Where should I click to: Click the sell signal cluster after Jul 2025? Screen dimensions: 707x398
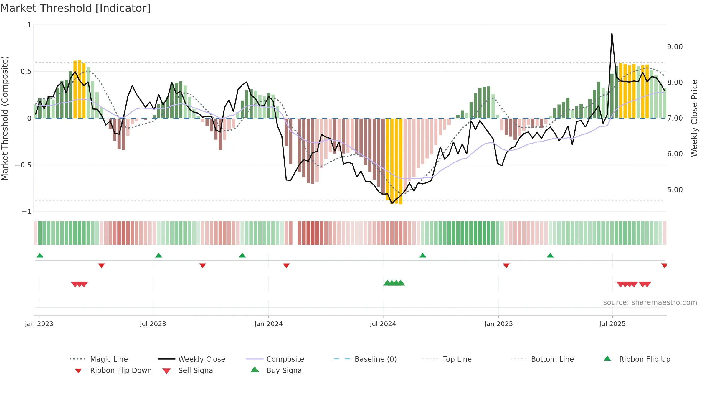coord(634,284)
